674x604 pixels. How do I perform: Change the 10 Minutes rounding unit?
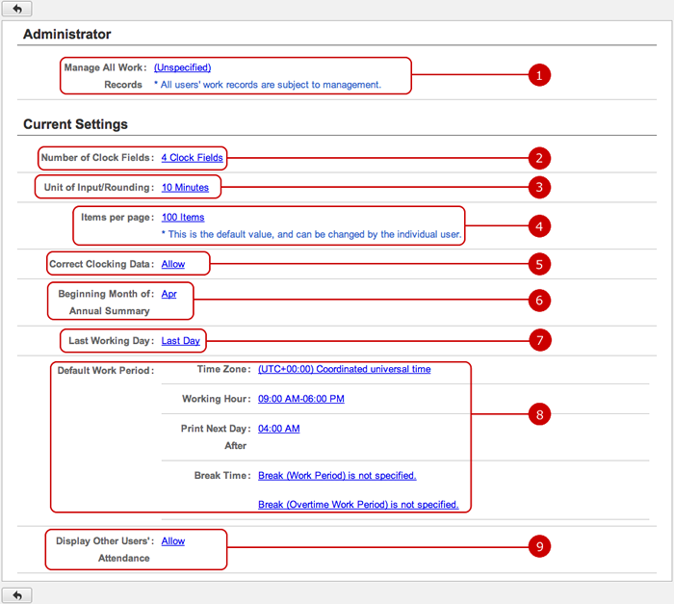(185, 187)
